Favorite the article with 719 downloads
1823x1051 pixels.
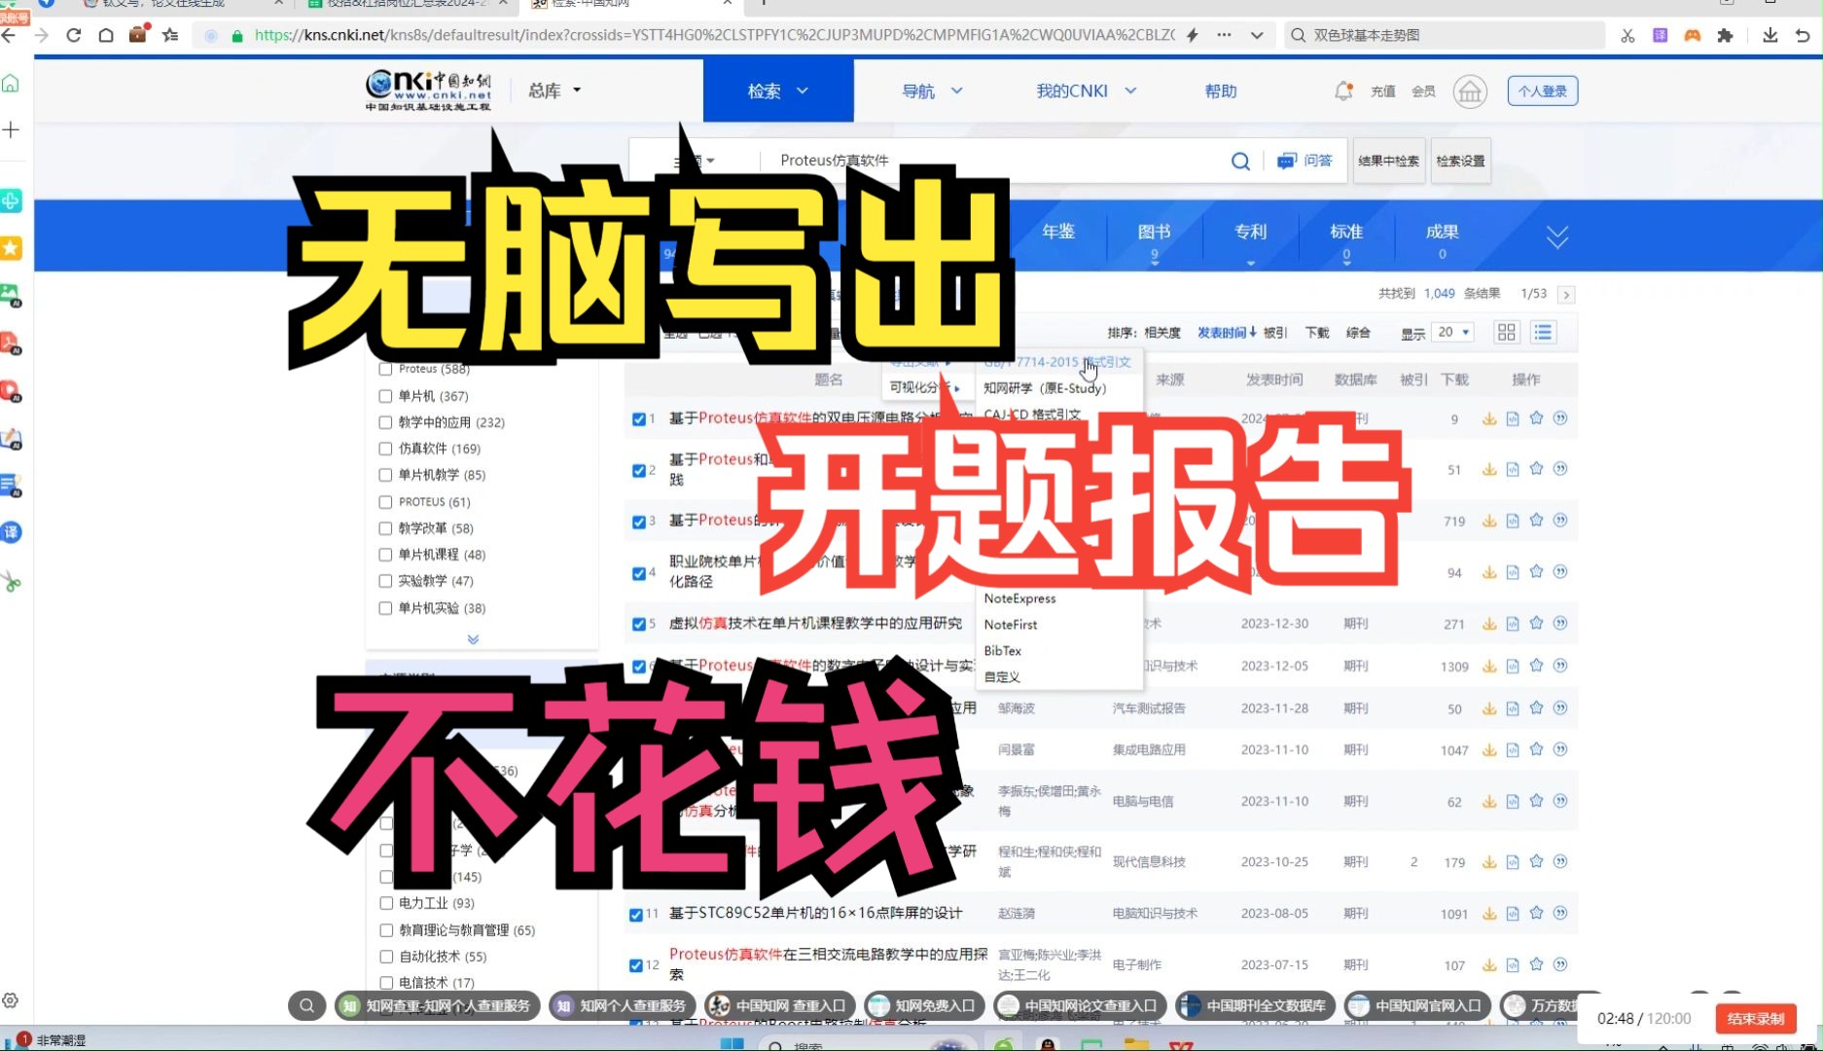click(x=1536, y=521)
